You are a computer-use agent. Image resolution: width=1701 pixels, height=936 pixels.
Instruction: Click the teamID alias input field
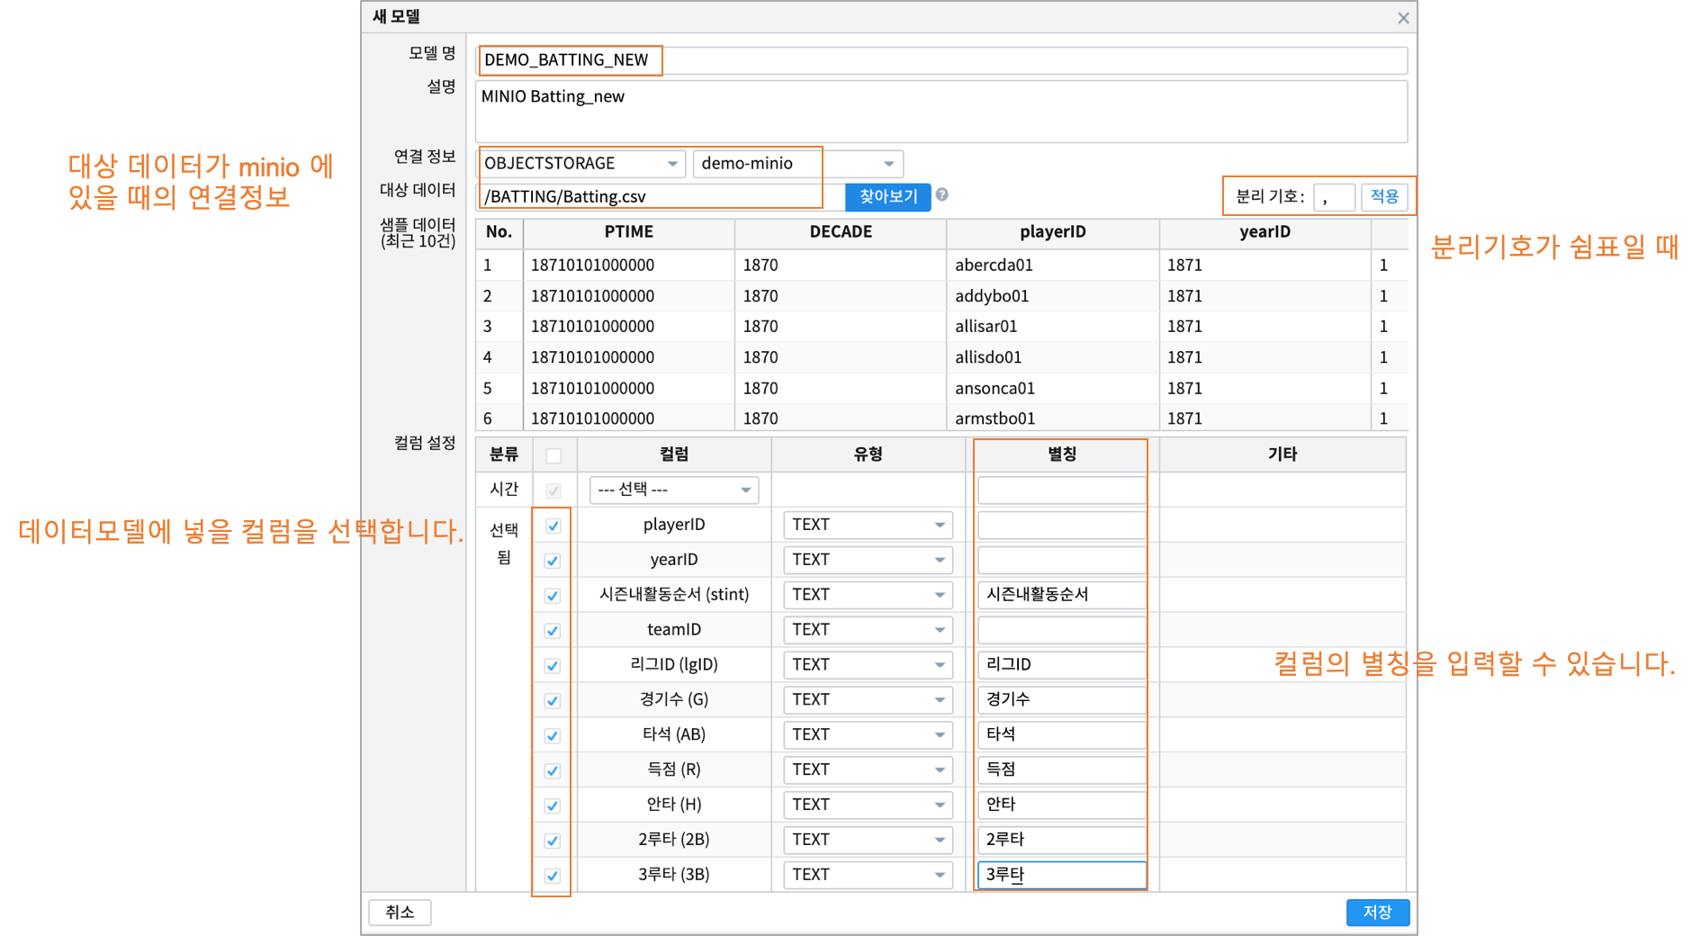[x=1062, y=630]
